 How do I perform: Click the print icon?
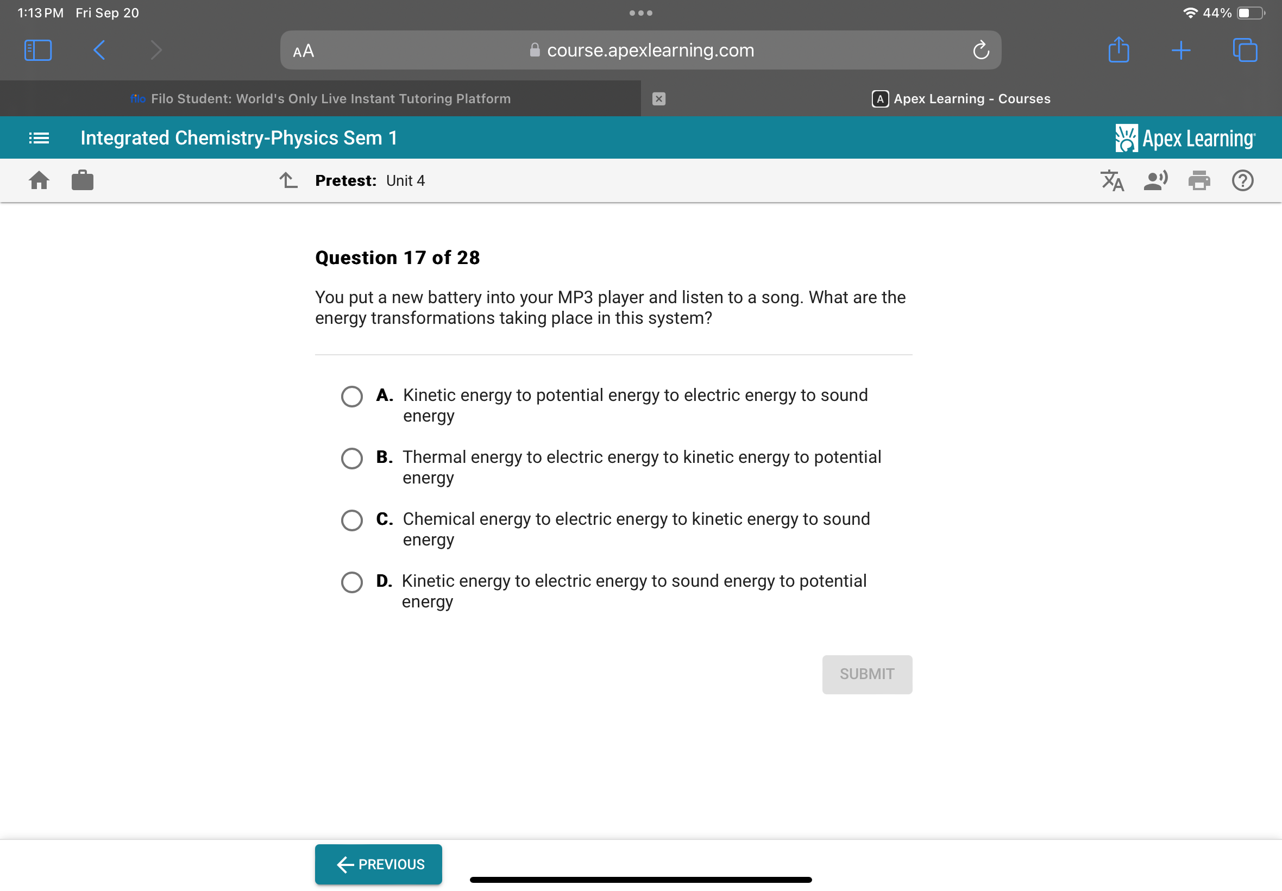point(1200,180)
